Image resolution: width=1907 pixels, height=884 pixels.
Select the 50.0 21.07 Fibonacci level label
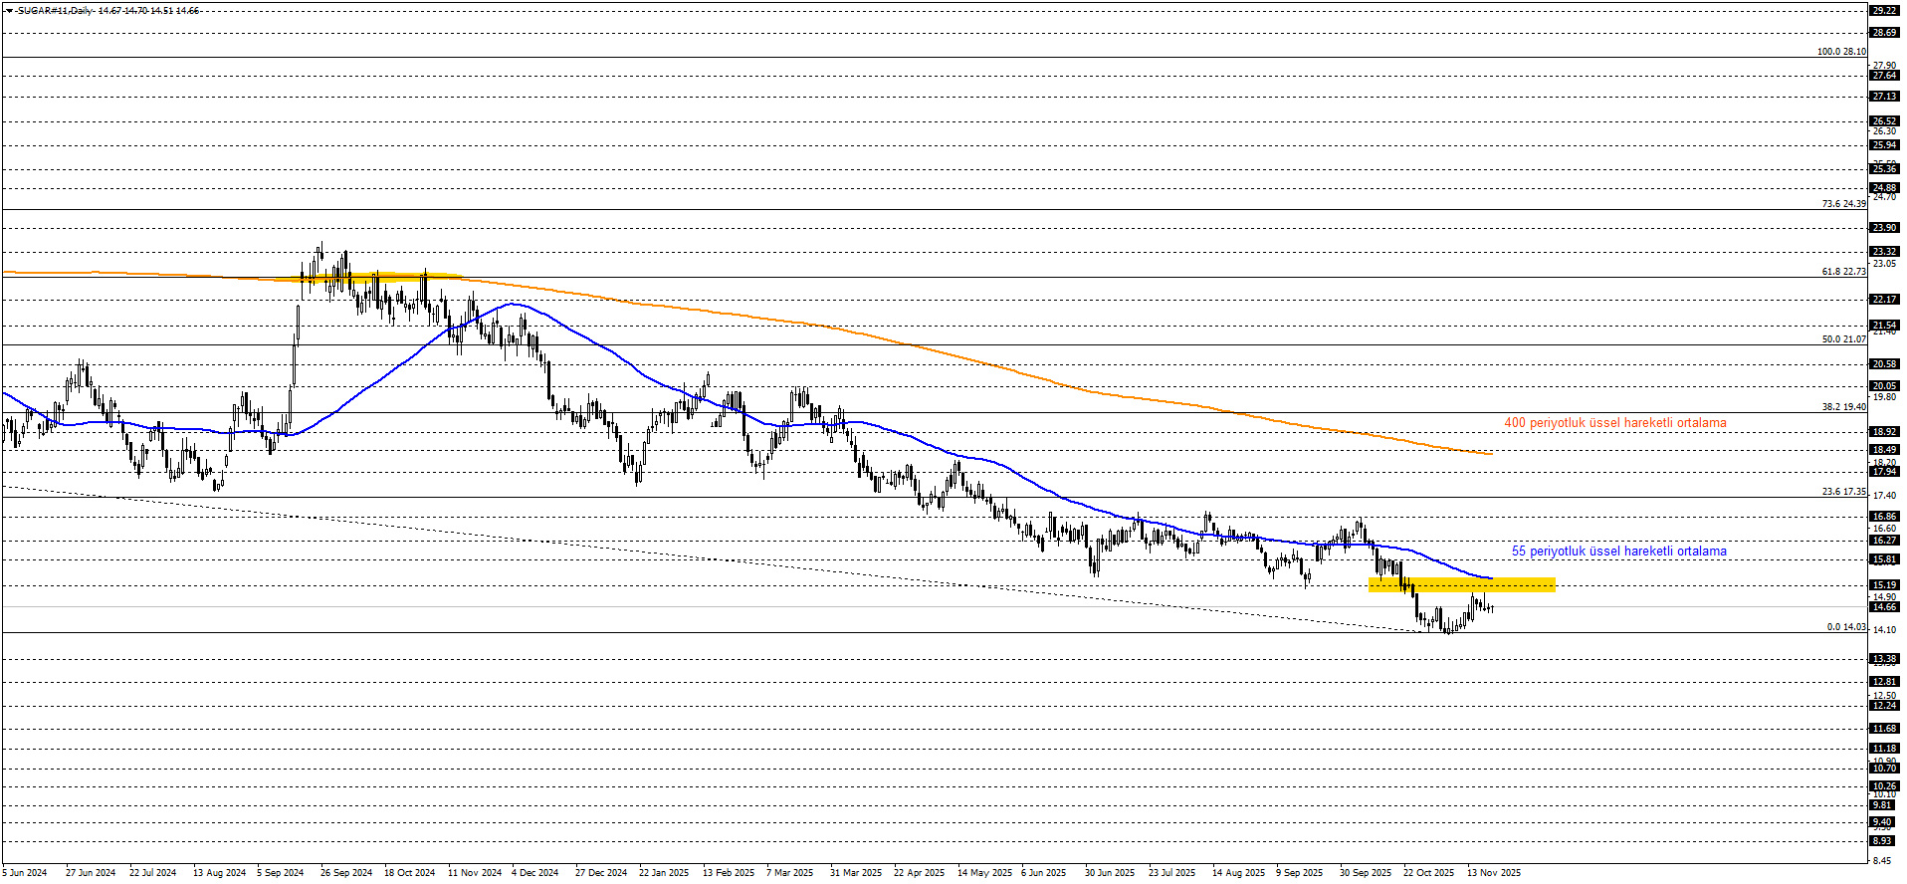pyautogui.click(x=1843, y=339)
